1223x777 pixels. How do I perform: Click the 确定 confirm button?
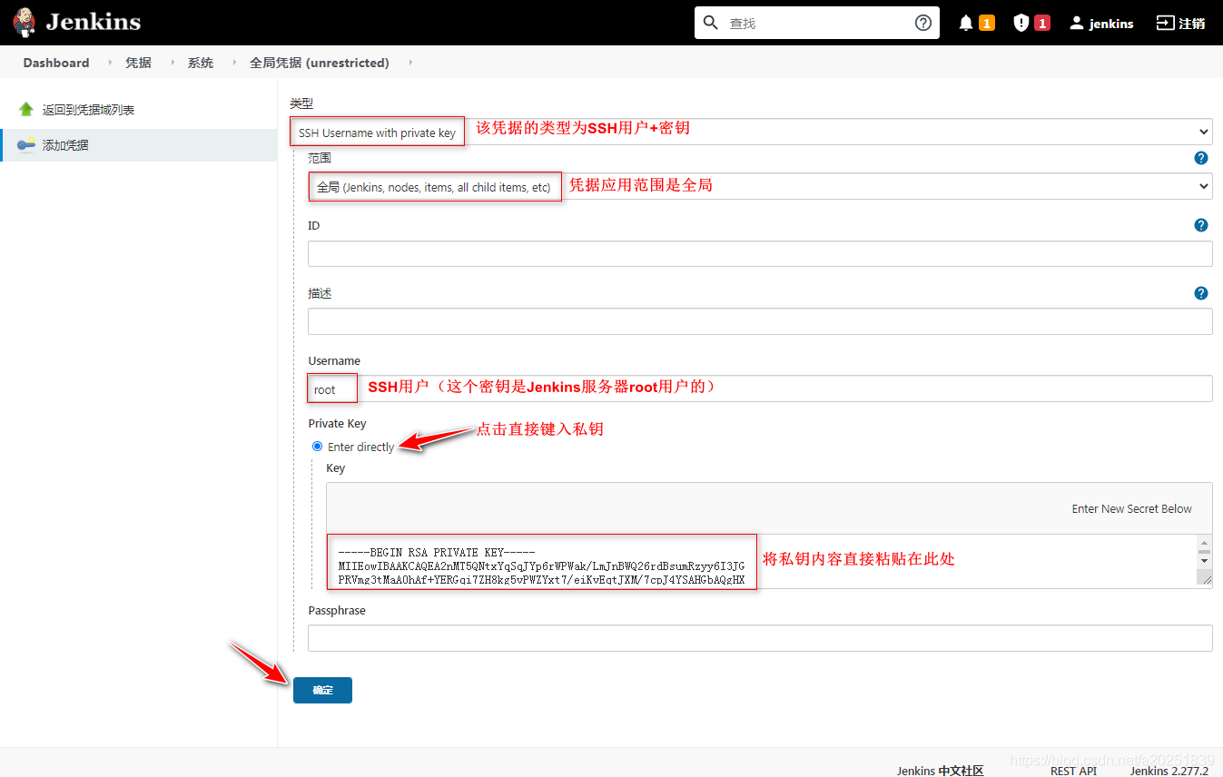(322, 690)
